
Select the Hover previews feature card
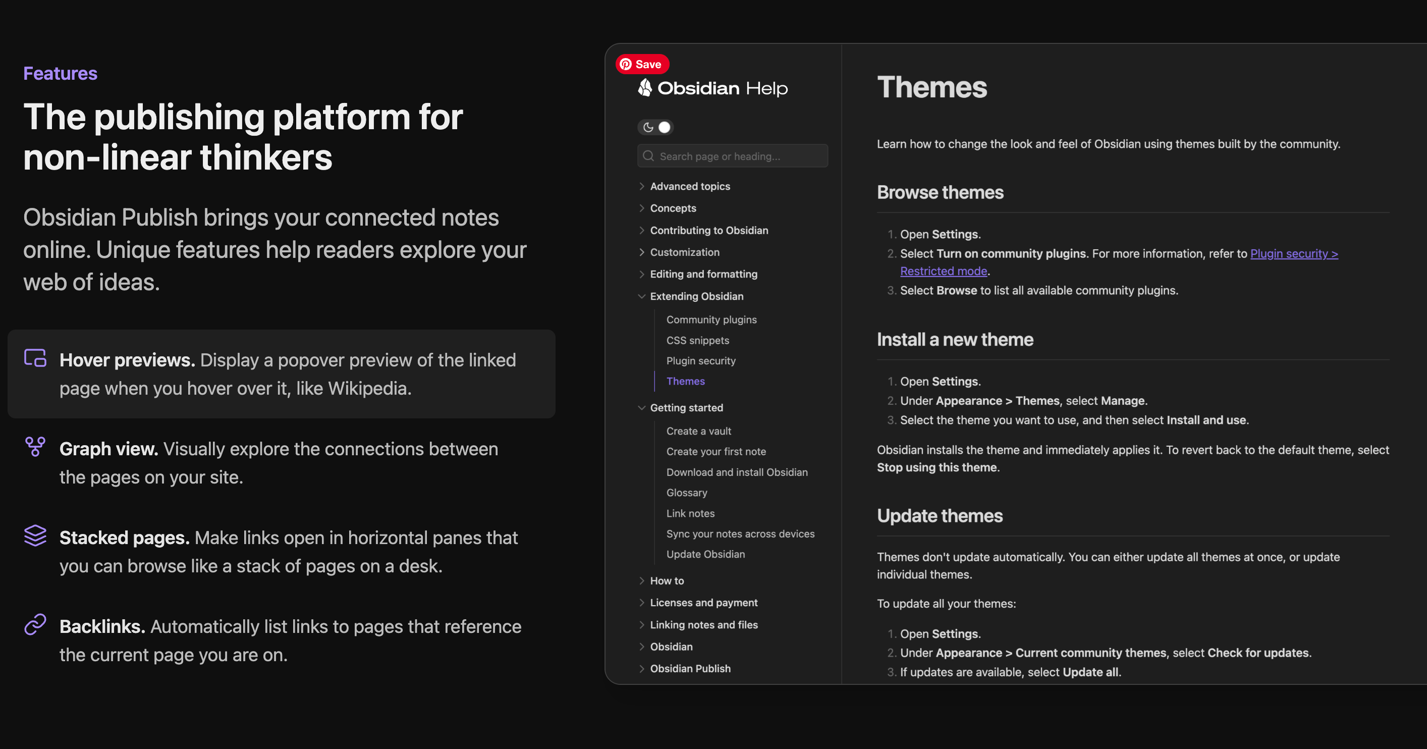point(282,374)
